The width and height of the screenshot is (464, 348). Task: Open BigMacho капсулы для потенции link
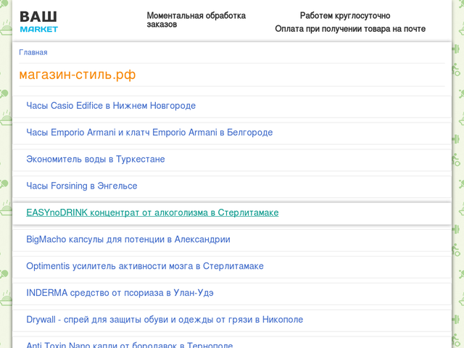tap(128, 239)
